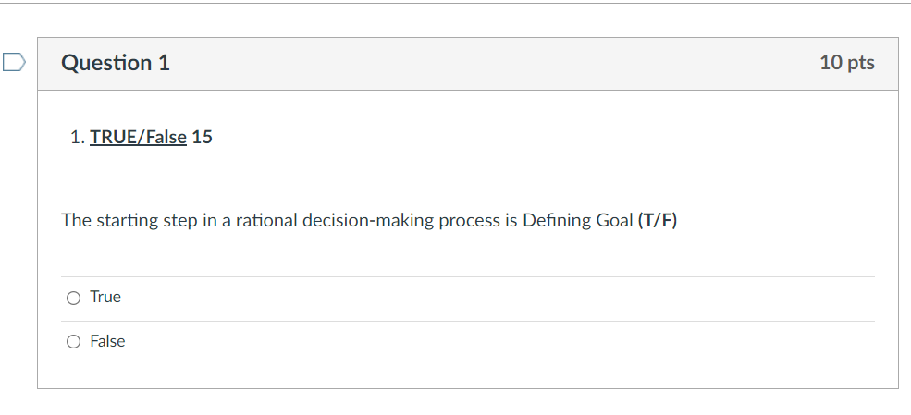Screen dimensions: 911x415
Task: Click the "Question 1" heading
Action: (116, 63)
